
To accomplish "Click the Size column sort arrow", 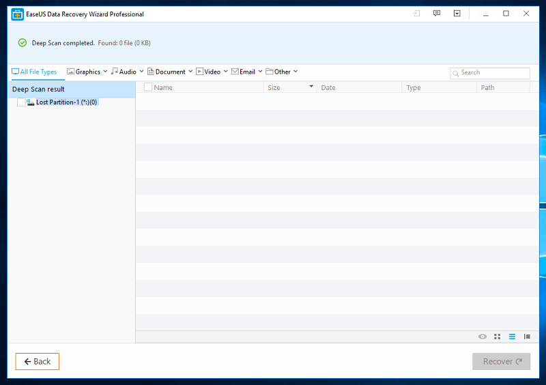I will (x=311, y=86).
